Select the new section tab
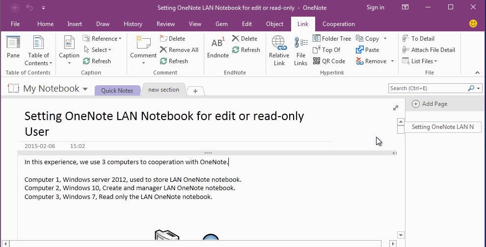The height and width of the screenshot is (247, 486). [x=163, y=90]
